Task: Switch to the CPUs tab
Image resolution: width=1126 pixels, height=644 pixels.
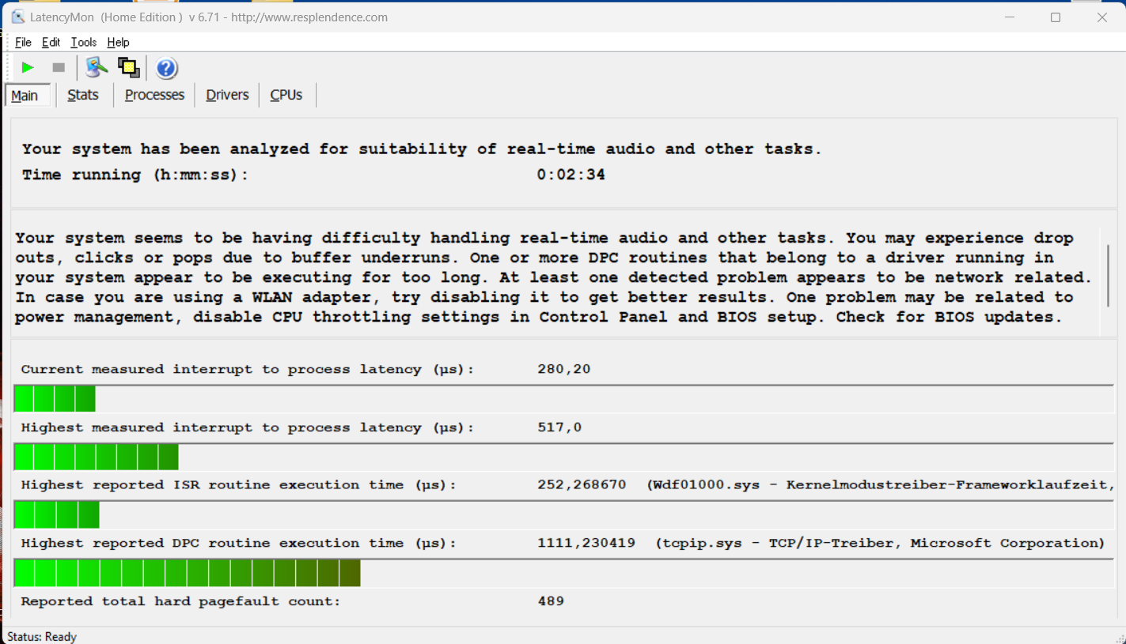Action: tap(286, 95)
